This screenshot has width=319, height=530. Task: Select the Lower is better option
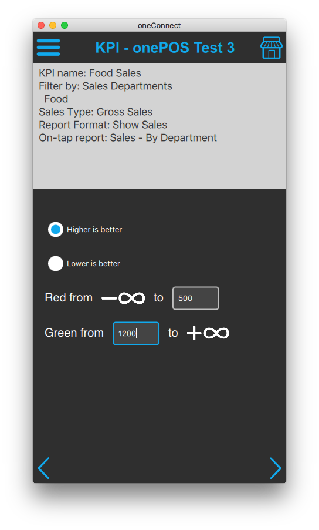tap(56, 264)
